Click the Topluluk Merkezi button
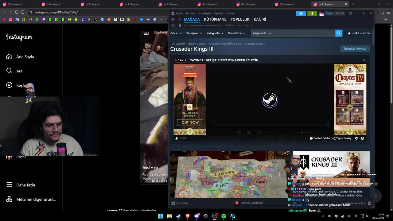 pyautogui.click(x=355, y=49)
